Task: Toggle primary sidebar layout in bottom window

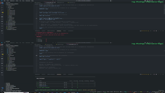Action: [145, 43]
